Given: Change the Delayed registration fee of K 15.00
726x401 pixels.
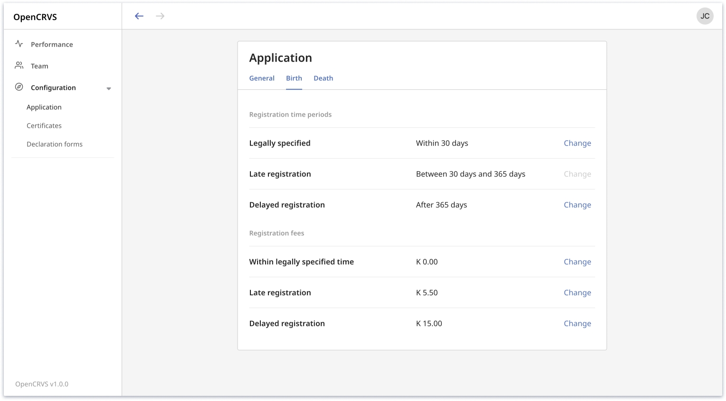Looking at the screenshot, I should [577, 324].
